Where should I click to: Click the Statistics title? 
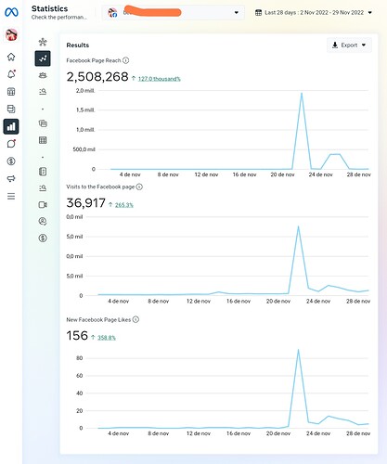[49, 8]
